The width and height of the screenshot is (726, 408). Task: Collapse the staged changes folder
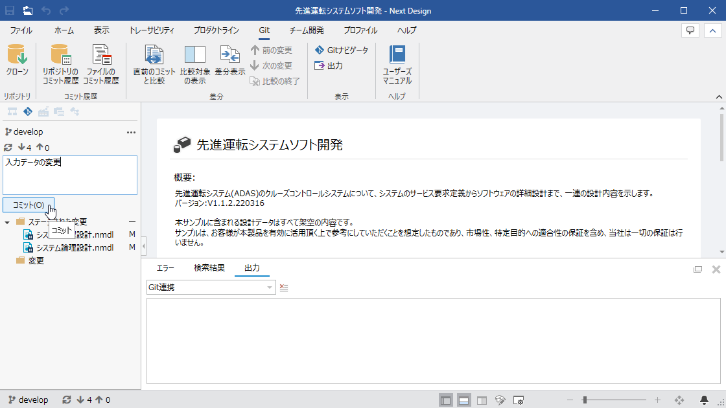[7, 223]
